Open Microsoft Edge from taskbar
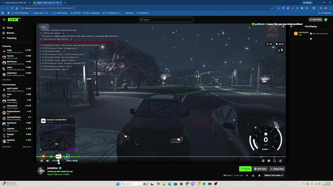 pyautogui.click(x=170, y=184)
